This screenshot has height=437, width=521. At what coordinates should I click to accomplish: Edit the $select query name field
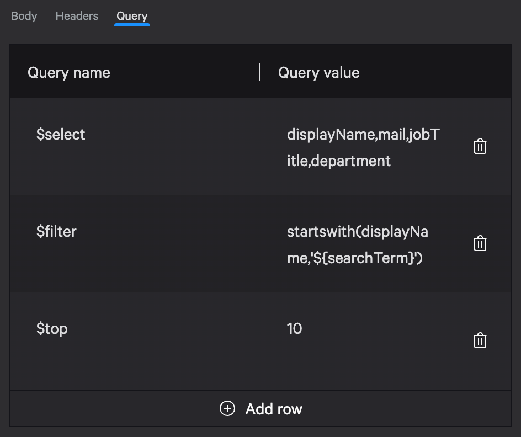click(61, 134)
